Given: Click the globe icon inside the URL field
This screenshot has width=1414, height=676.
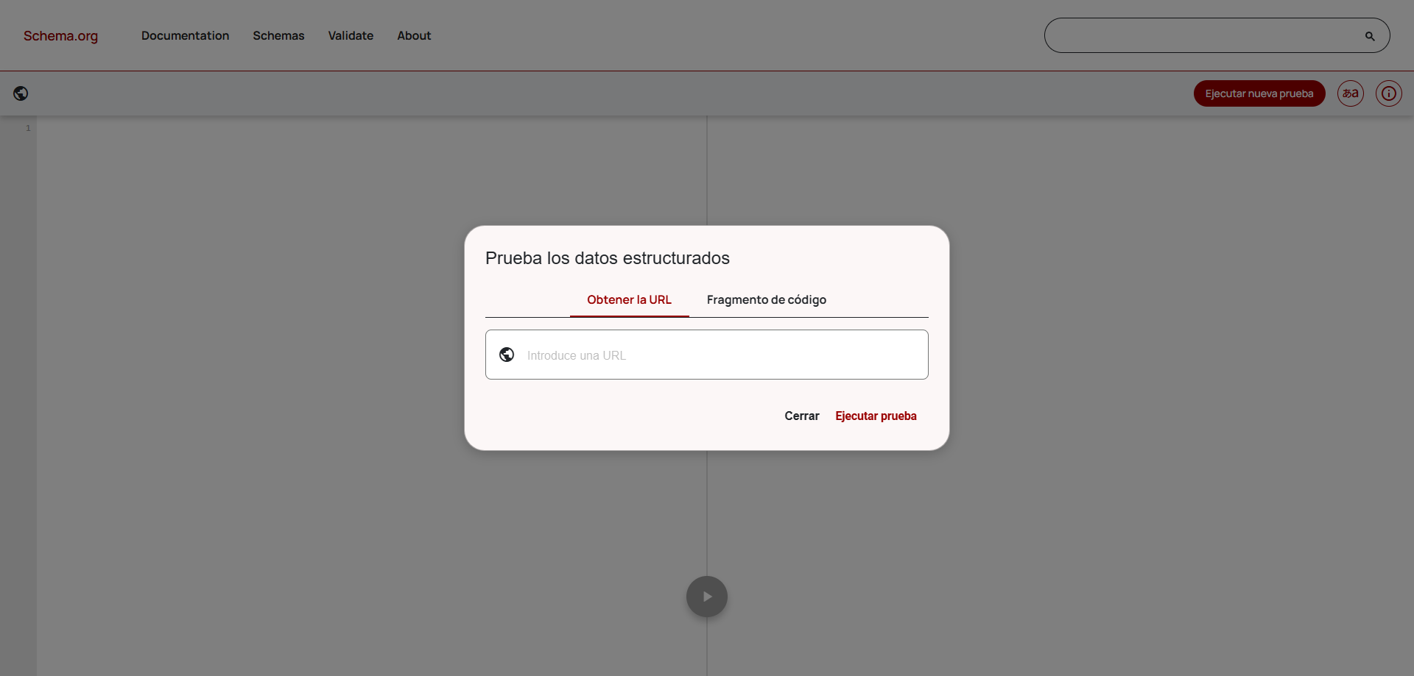Looking at the screenshot, I should pyautogui.click(x=506, y=354).
